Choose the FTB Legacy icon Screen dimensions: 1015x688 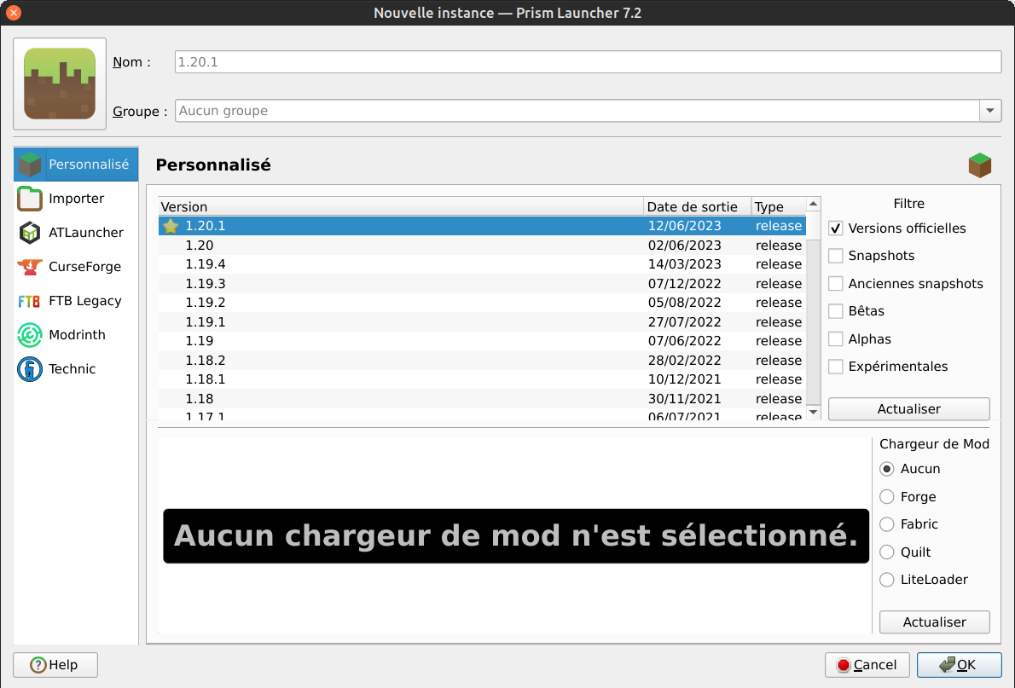30,301
